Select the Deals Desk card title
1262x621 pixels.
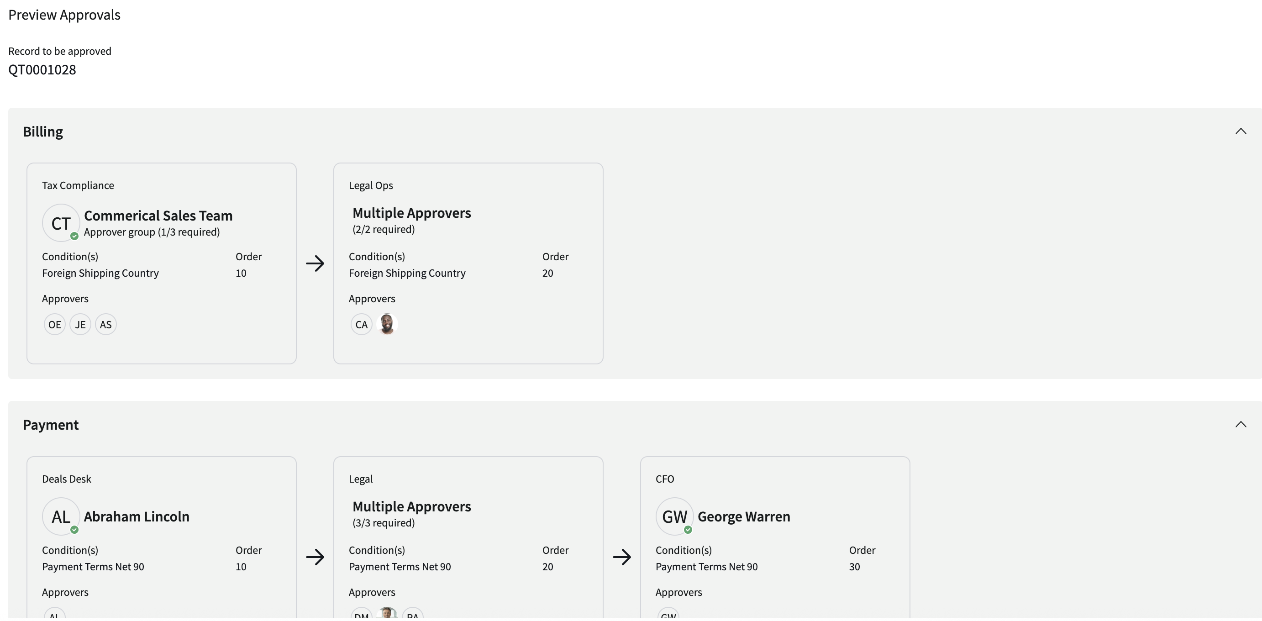coord(67,479)
